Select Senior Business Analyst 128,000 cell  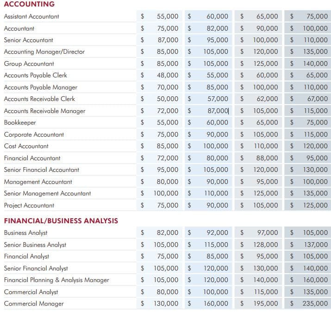258,245
